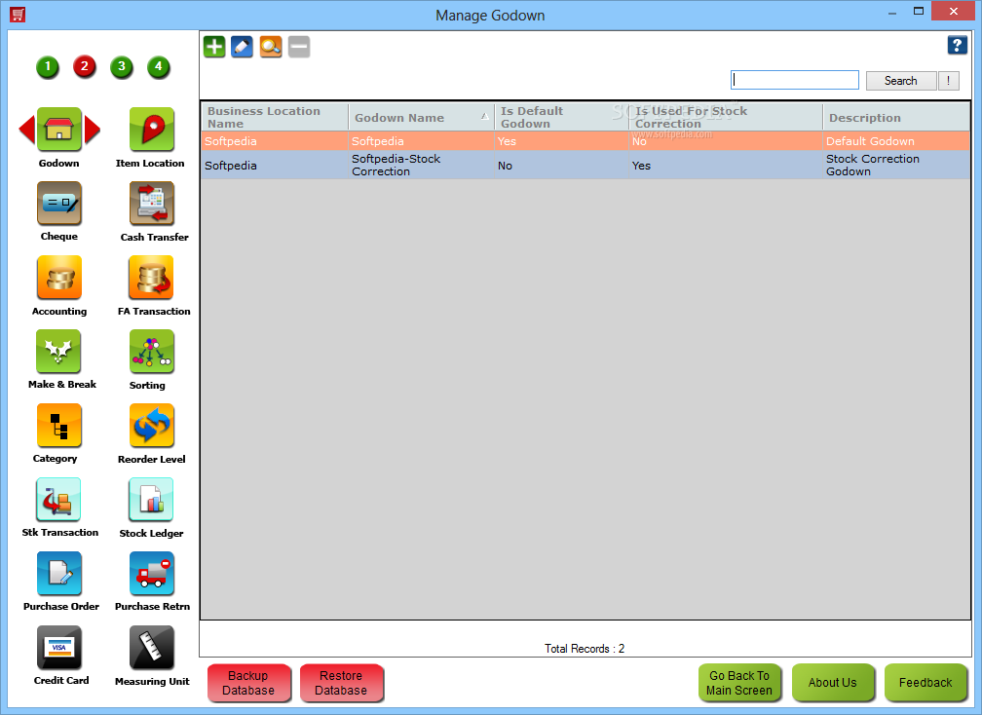The image size is (982, 715).
Task: Open the Cheque module icon
Action: tap(58, 204)
